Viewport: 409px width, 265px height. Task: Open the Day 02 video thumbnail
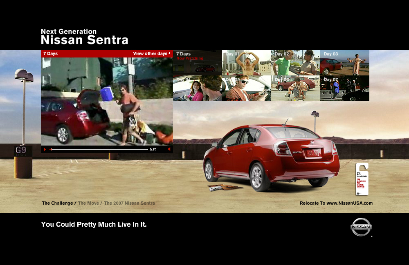click(296, 62)
